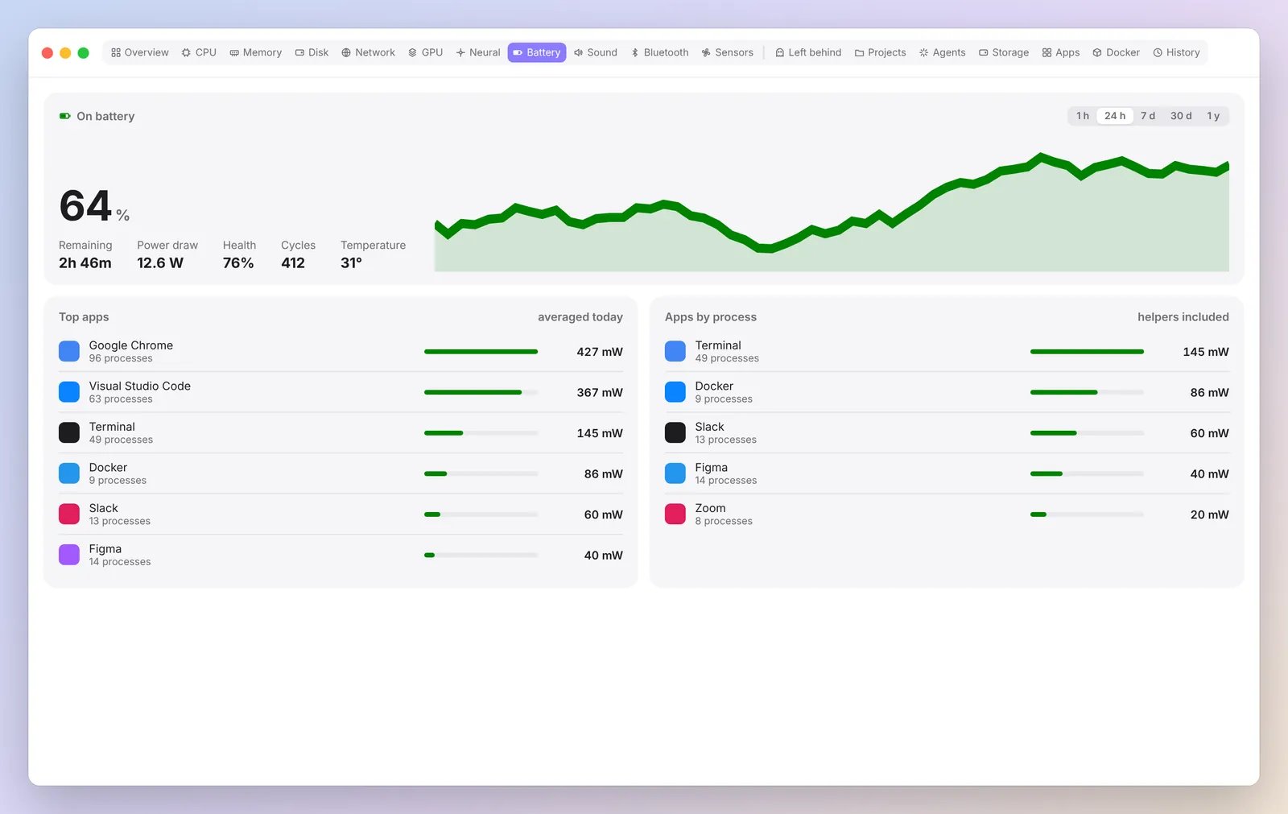Click the 2h 46m remaining value

tap(85, 263)
